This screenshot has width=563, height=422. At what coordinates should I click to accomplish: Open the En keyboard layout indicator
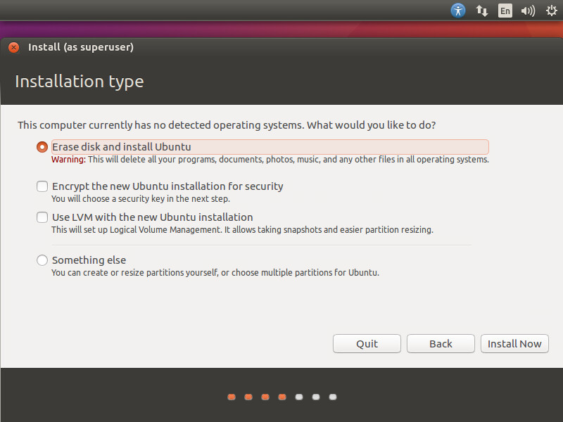[505, 11]
